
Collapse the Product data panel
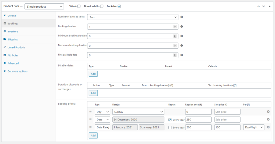pyautogui.click(x=269, y=6)
